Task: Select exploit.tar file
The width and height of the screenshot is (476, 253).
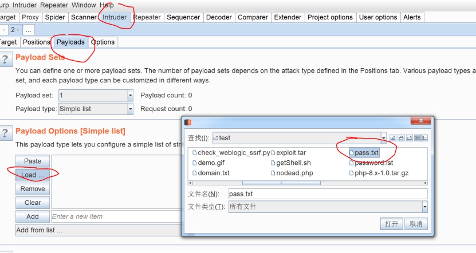Action: click(288, 153)
